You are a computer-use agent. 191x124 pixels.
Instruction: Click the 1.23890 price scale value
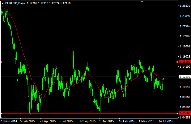pos(185,16)
